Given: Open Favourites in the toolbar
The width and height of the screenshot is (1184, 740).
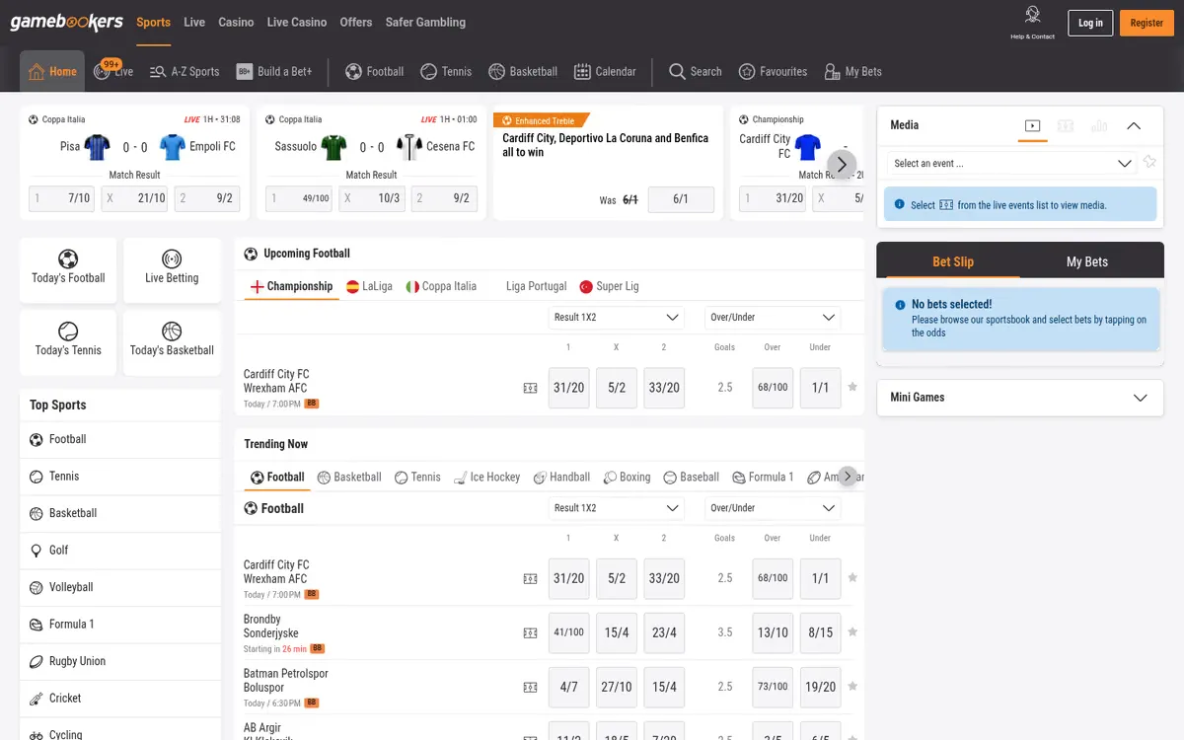Looking at the screenshot, I should (774, 71).
